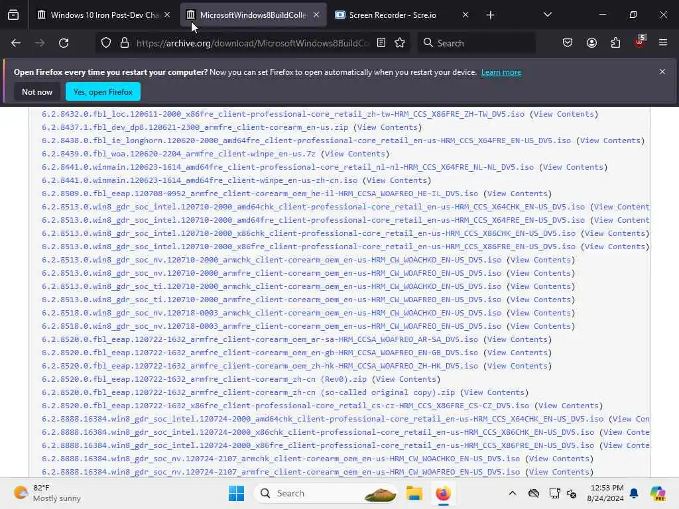Click Not now button
Viewport: 679px width, 509px height.
[37, 91]
